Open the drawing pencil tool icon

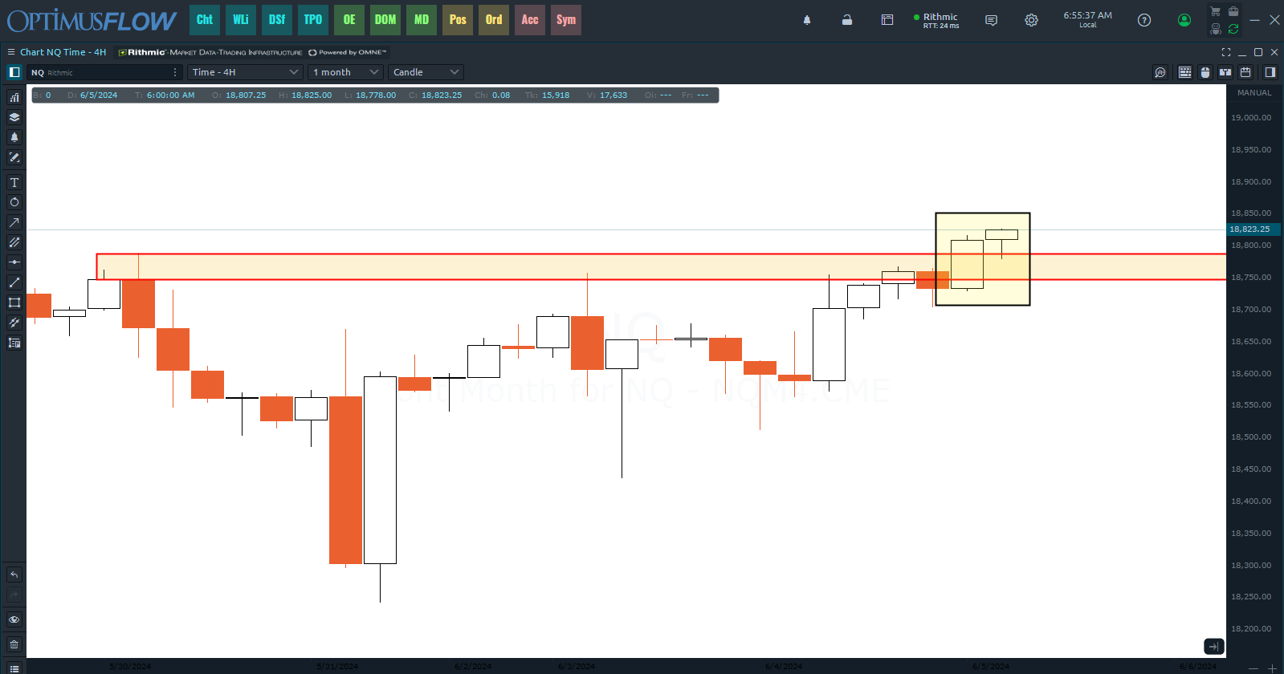(14, 157)
